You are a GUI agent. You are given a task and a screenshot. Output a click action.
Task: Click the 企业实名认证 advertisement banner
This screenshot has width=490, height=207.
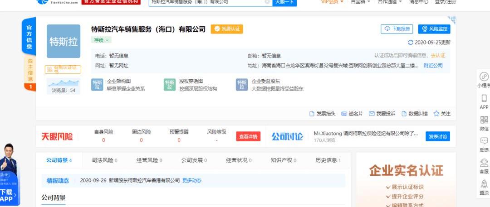tap(406, 180)
